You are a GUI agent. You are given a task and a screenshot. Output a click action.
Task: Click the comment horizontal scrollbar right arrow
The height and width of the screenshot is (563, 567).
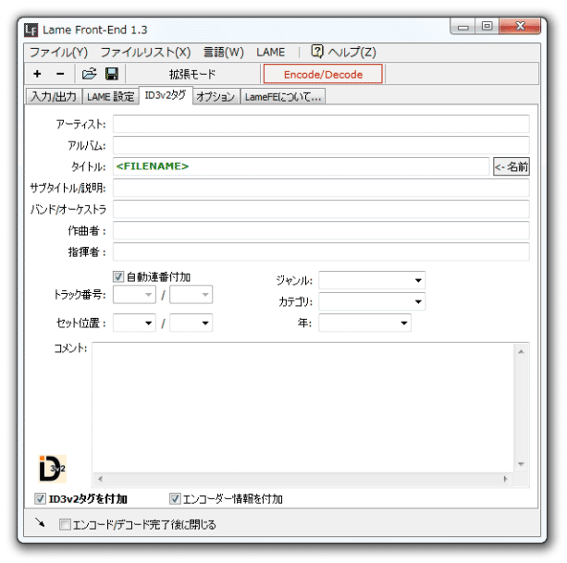pyautogui.click(x=506, y=479)
